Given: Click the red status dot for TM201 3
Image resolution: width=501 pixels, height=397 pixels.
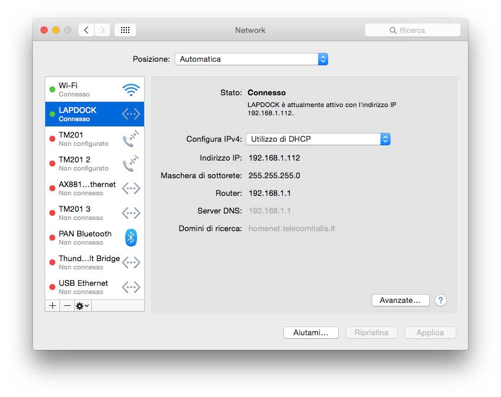Looking at the screenshot, I should coord(52,213).
